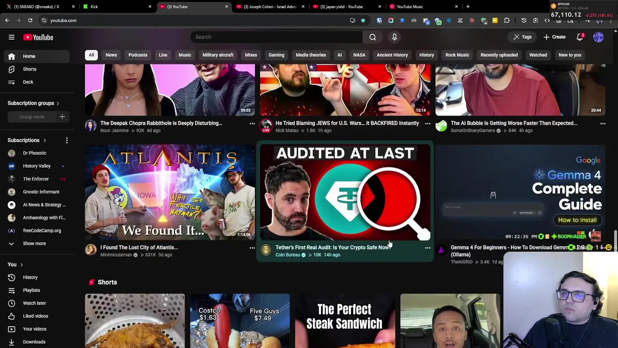Click the Tags button

pos(522,37)
